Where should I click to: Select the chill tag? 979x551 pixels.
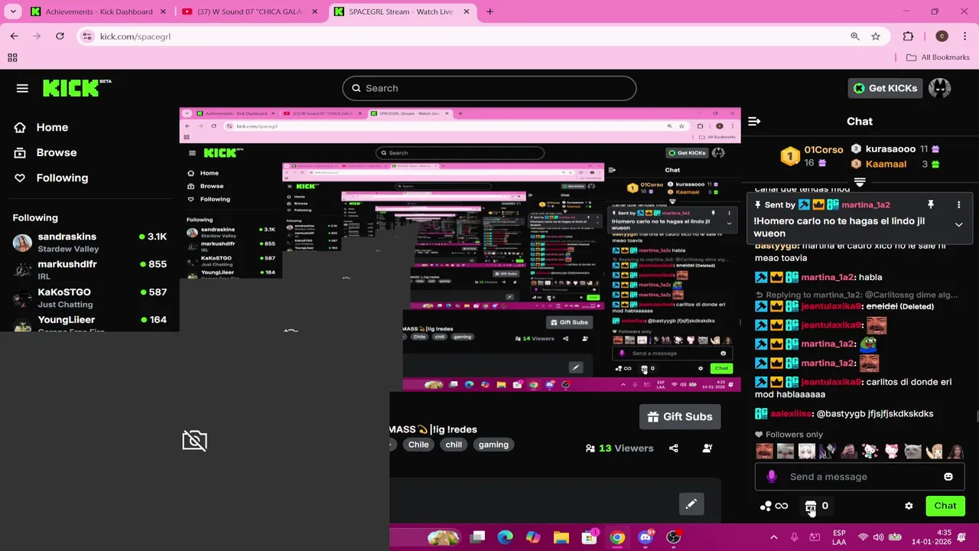(x=454, y=445)
